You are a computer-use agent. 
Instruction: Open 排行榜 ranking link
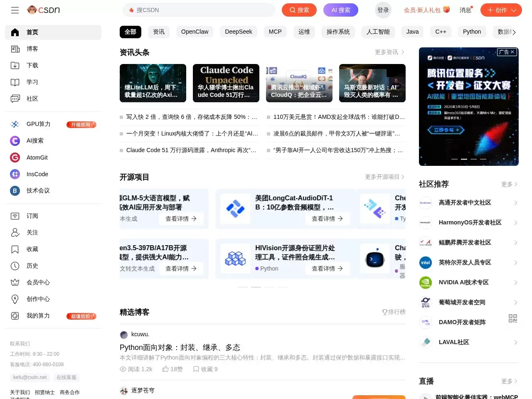(x=394, y=312)
